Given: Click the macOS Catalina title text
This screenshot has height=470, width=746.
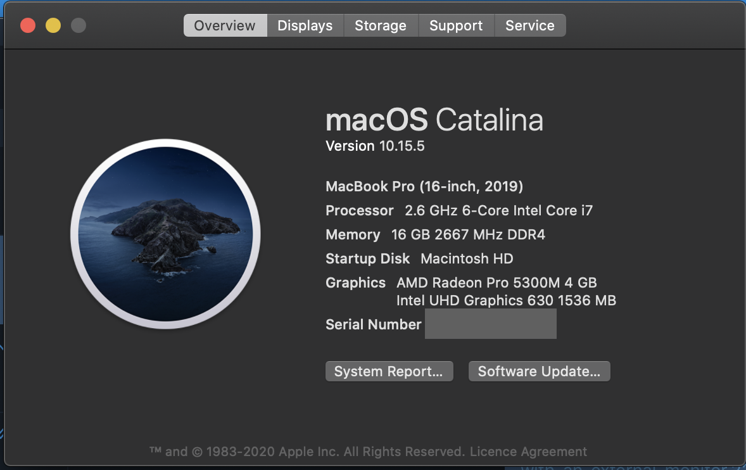Looking at the screenshot, I should pyautogui.click(x=434, y=120).
